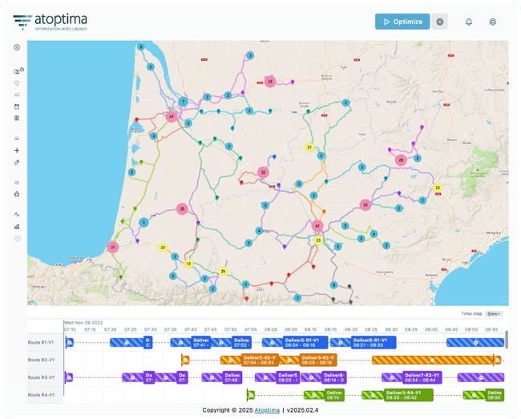This screenshot has width=521, height=419.
Task: Click the line chart icon in sidebar
Action: [x=17, y=215]
